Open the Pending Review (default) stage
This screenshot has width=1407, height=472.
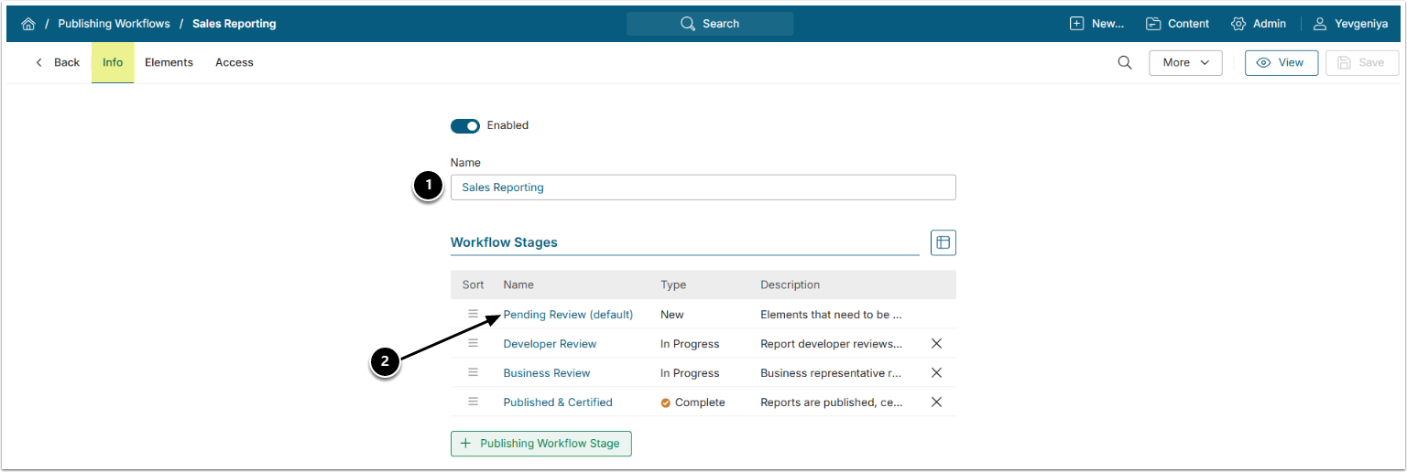click(568, 315)
